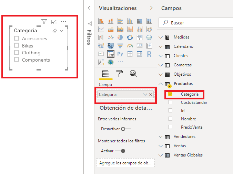The height and width of the screenshot is (174, 233).
Task: Select the ArcGIS map visualization
Action: coord(110,62)
